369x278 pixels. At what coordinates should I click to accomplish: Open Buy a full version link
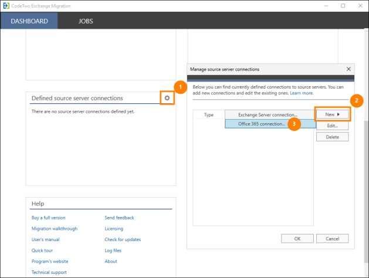click(x=49, y=218)
